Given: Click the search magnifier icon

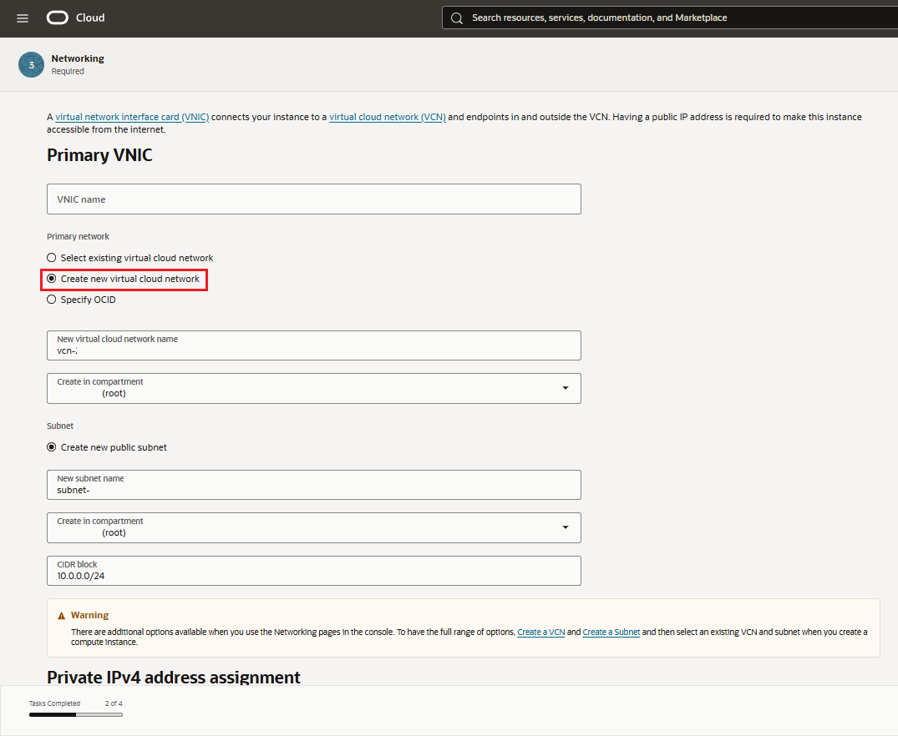Looking at the screenshot, I should pos(457,18).
